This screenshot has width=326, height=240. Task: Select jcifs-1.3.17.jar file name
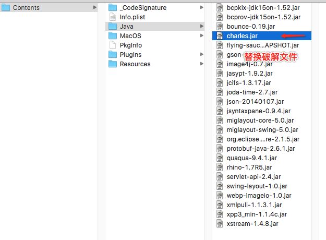point(249,83)
